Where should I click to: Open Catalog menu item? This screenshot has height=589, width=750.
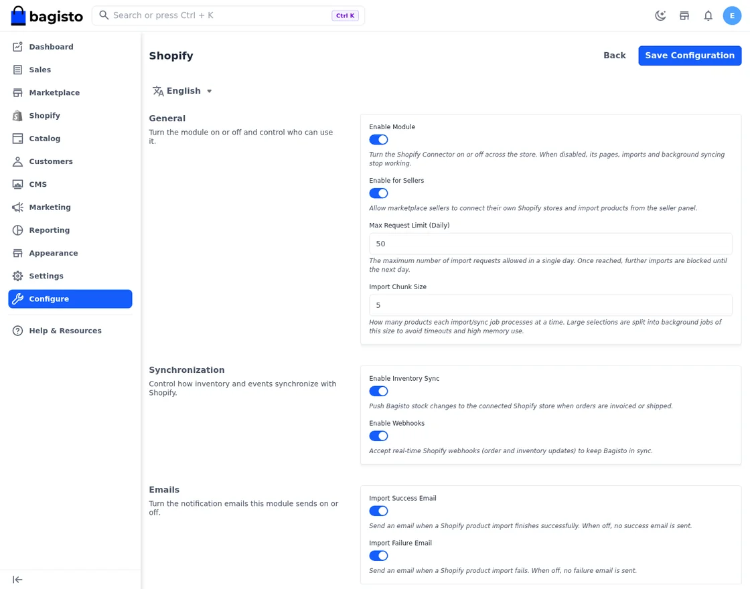tap(70, 139)
